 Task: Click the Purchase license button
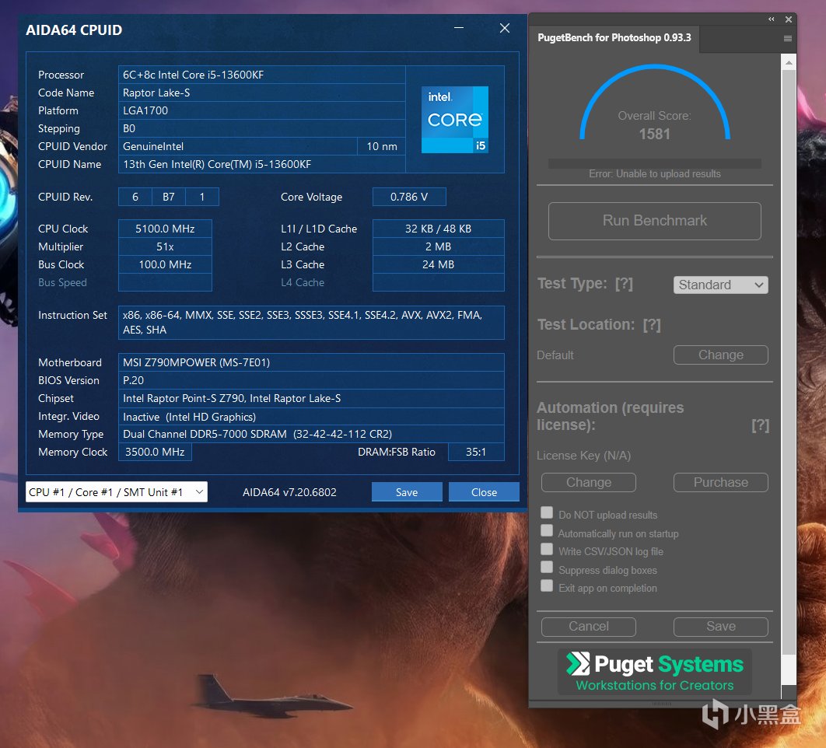pos(720,483)
